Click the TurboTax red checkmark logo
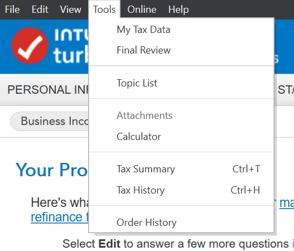 pyautogui.click(x=30, y=46)
